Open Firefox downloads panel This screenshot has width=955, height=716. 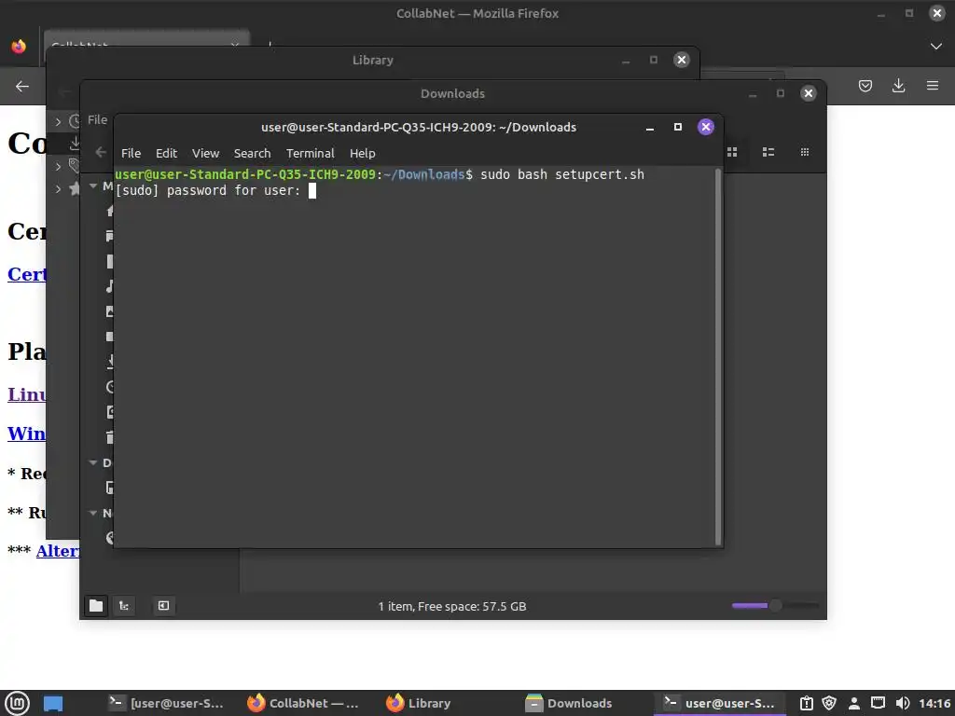898,86
